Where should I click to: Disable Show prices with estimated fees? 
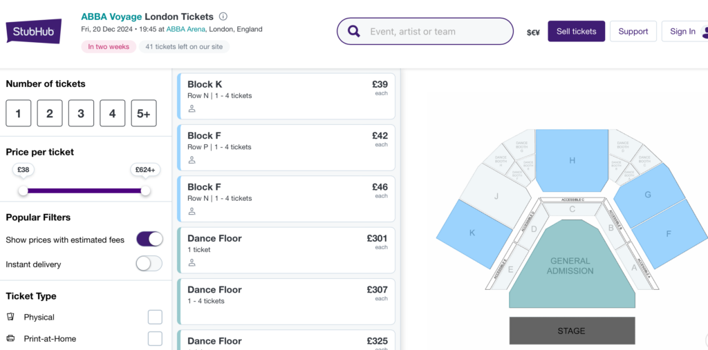click(149, 240)
